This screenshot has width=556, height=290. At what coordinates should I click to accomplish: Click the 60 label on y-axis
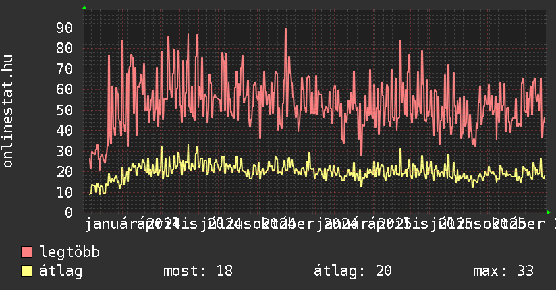point(64,89)
